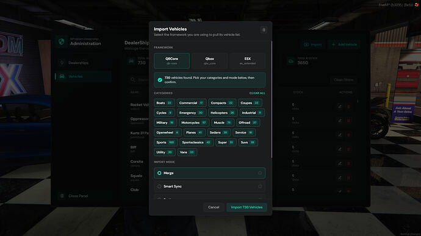421x236 pixels.
Task: Choose the Smart Sync import mode
Action: pos(209,187)
